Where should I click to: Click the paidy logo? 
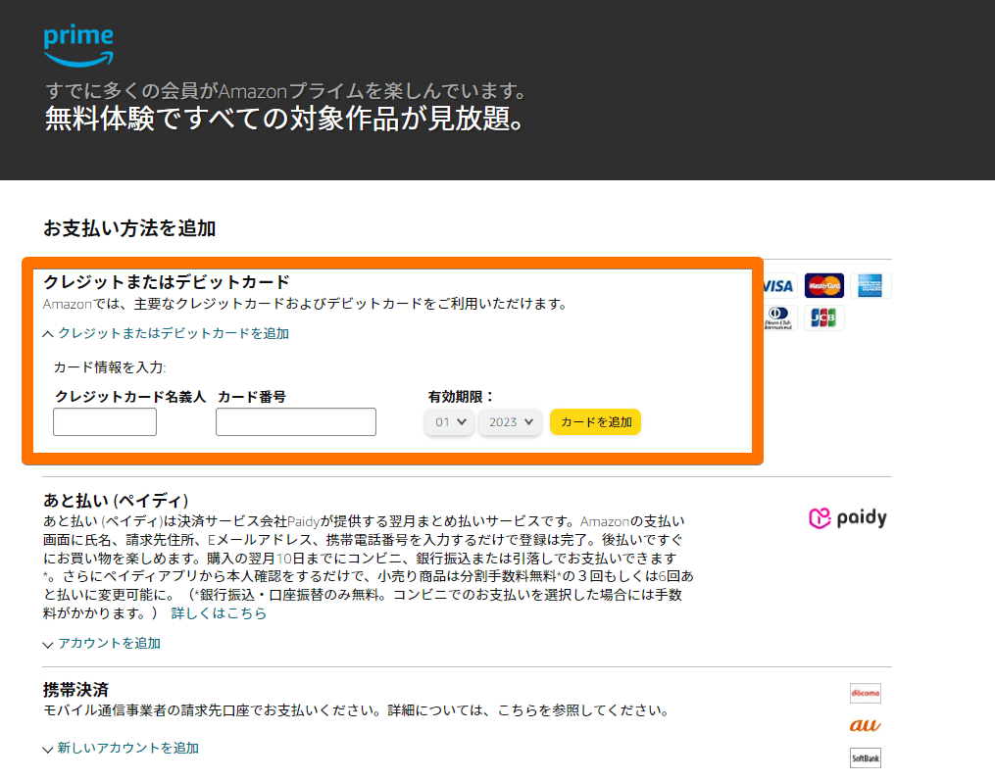click(x=848, y=518)
